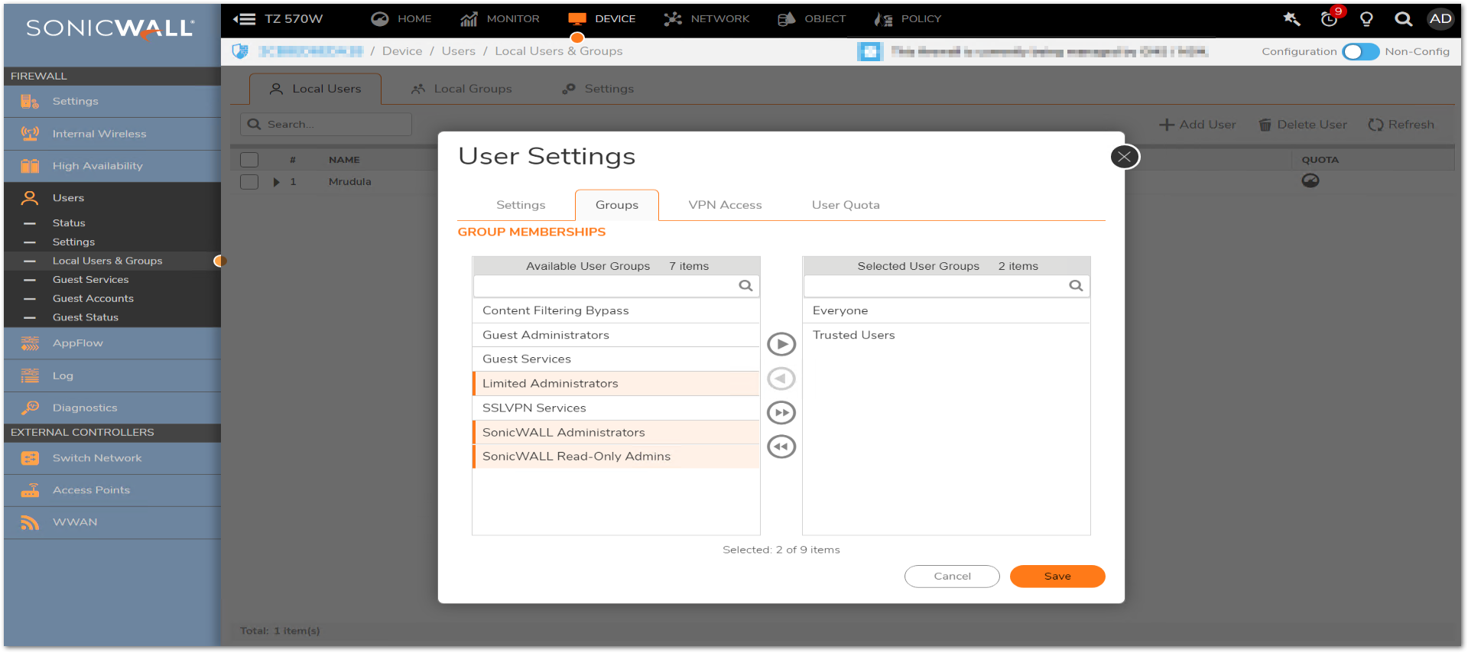Click the search icon in Available User Groups

coord(745,286)
